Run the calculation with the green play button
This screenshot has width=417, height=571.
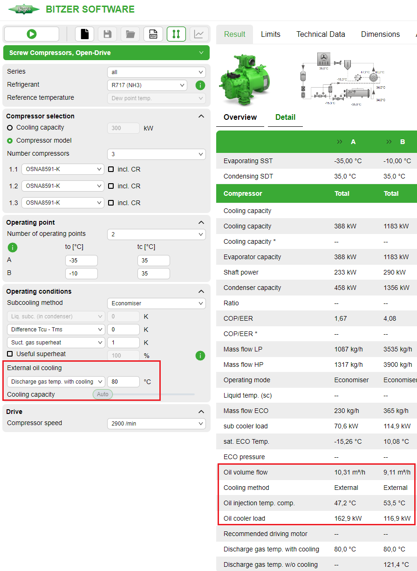coord(31,34)
